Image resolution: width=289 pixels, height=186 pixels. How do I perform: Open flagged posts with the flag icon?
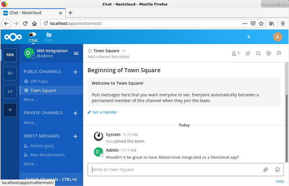pyautogui.click(x=279, y=54)
